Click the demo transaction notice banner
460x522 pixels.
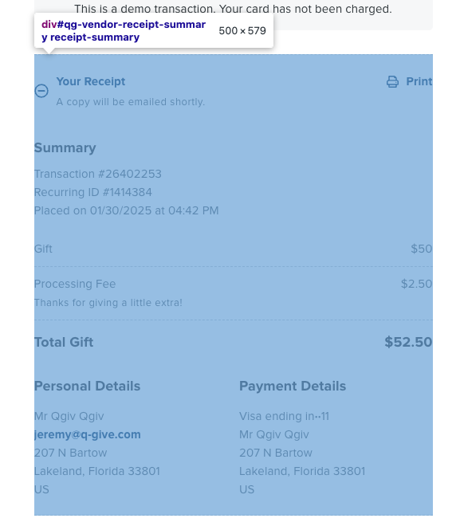point(233,9)
